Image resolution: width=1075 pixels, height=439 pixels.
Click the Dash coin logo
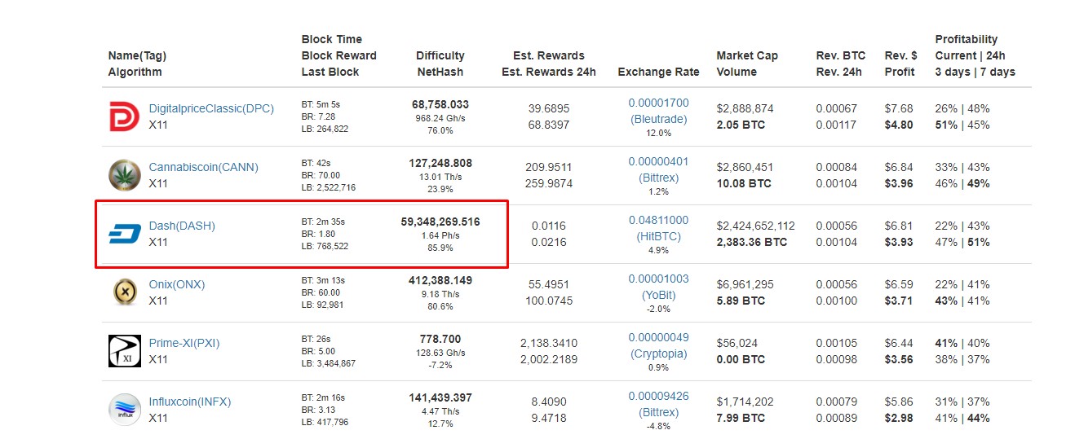pos(125,234)
